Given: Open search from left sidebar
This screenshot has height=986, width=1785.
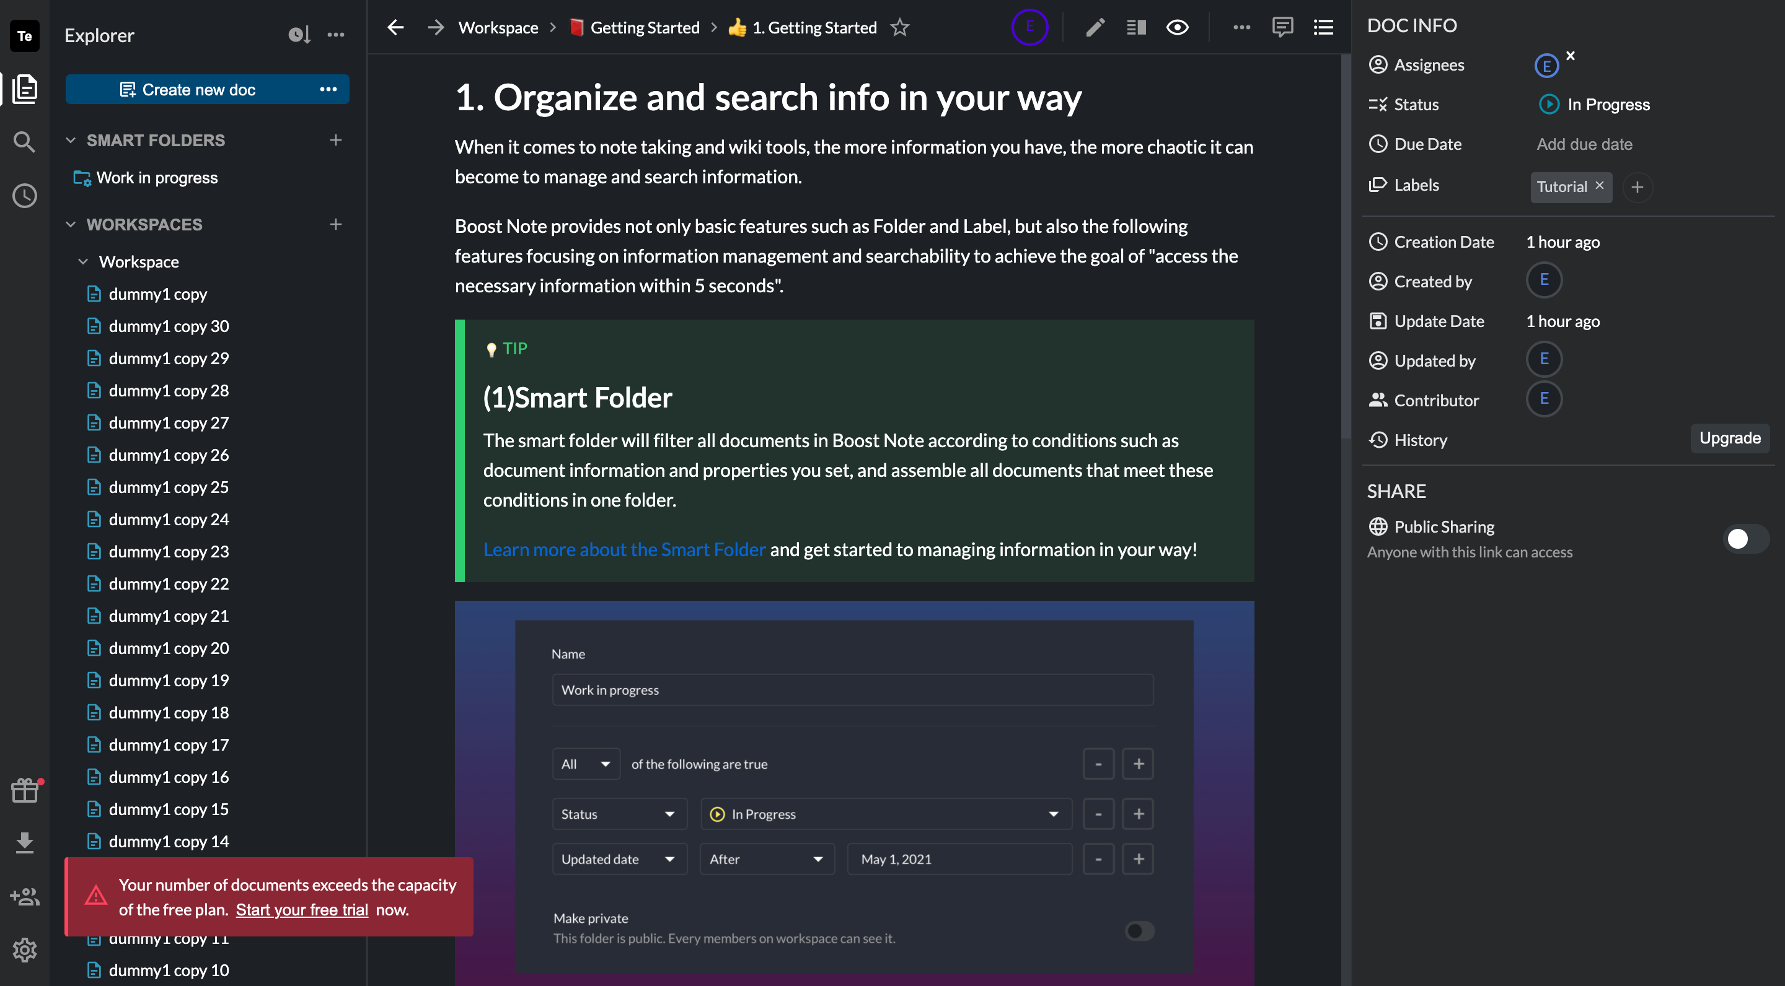Looking at the screenshot, I should [24, 142].
